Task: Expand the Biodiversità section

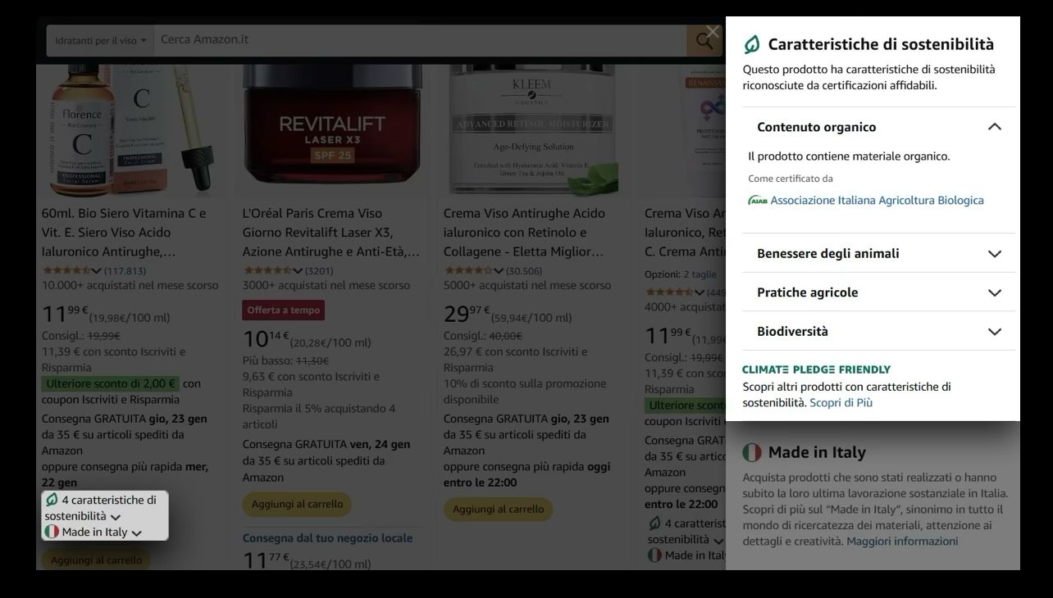Action: tap(994, 332)
